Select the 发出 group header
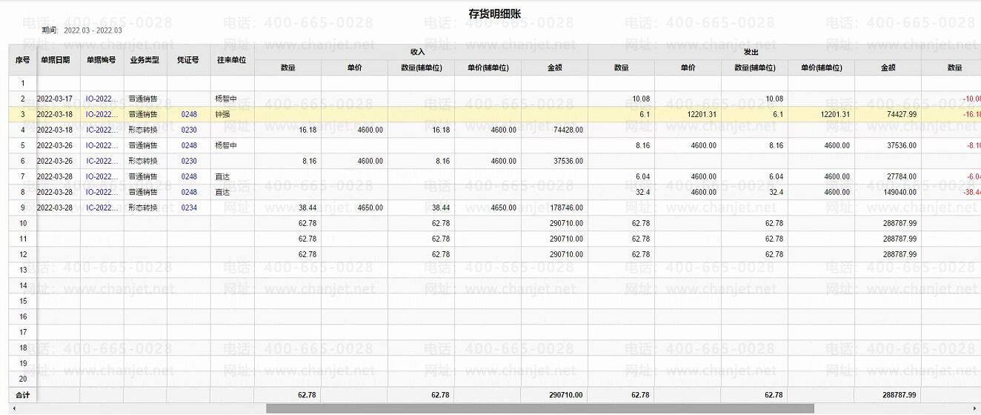Screen dimensions: 981x415 (751, 52)
